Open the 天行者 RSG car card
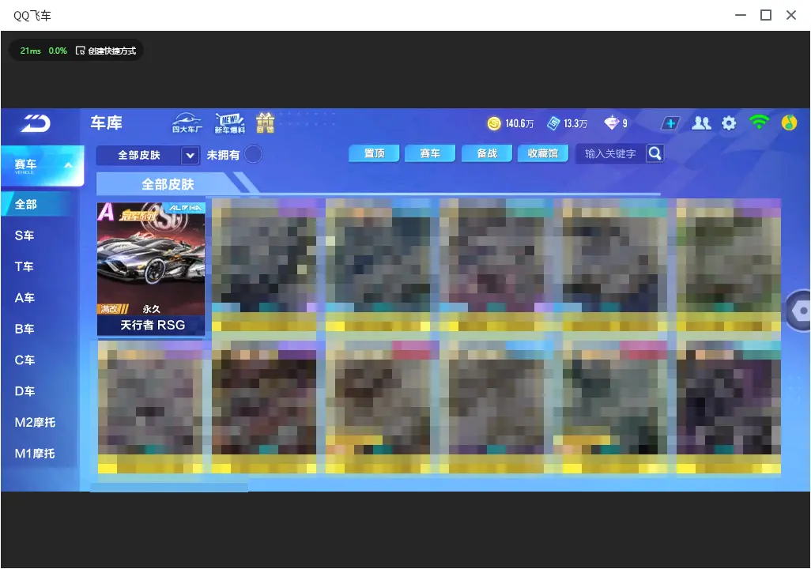The height and width of the screenshot is (569, 811). [x=151, y=269]
